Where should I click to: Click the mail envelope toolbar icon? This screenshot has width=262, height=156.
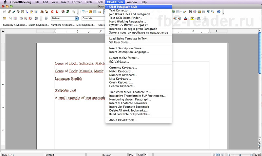click(100, 12)
